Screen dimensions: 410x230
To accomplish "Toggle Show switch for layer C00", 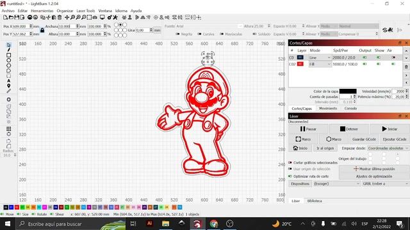I will pyautogui.click(x=379, y=57).
